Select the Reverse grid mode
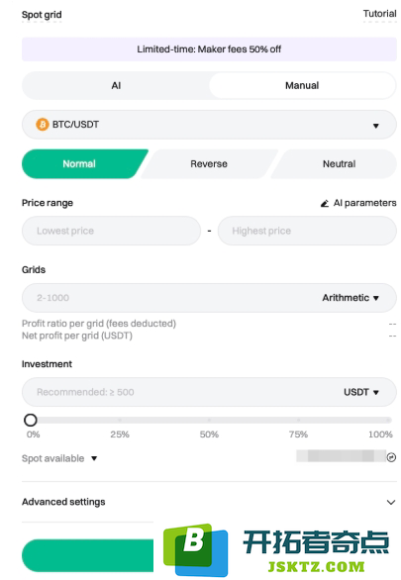Screen dimensions: 401x580 [209, 164]
